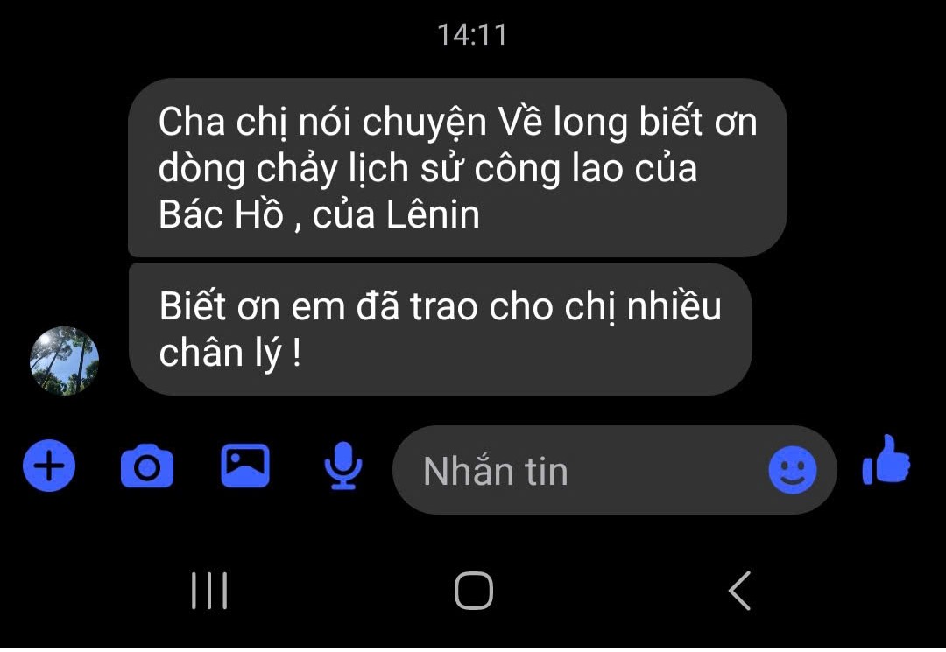The height and width of the screenshot is (652, 946).
Task: Open the sender's tree-photo avatar
Action: [64, 361]
